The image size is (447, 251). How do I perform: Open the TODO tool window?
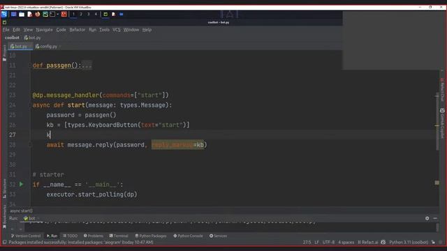coord(70,236)
